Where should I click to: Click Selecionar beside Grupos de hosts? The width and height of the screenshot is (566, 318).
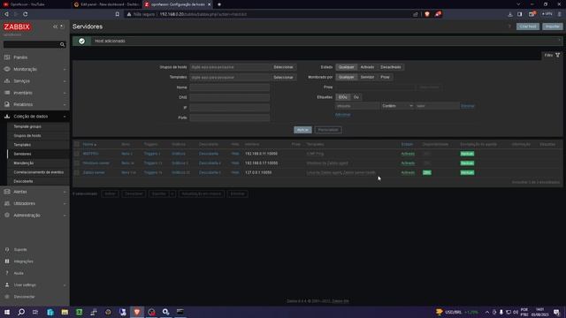[283, 67]
